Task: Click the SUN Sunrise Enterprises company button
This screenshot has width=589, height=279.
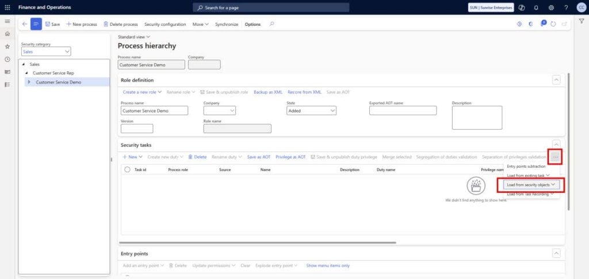Action: click(x=491, y=7)
